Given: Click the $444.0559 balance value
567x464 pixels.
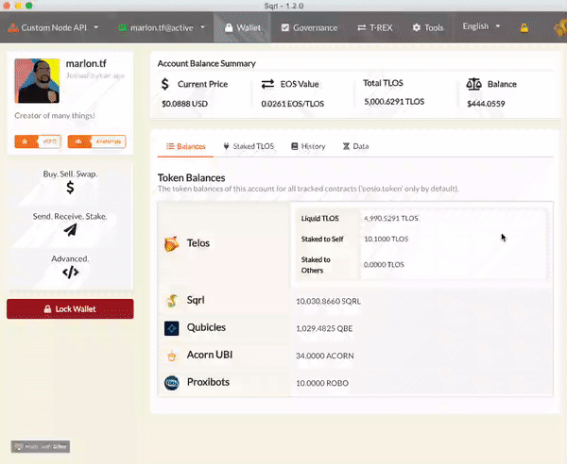Looking at the screenshot, I should pyautogui.click(x=486, y=104).
